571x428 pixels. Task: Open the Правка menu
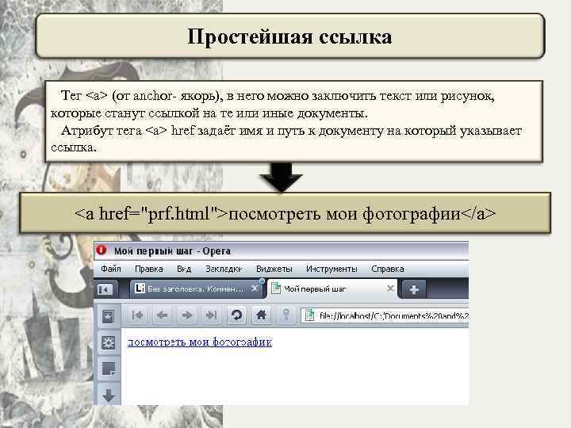pos(148,269)
